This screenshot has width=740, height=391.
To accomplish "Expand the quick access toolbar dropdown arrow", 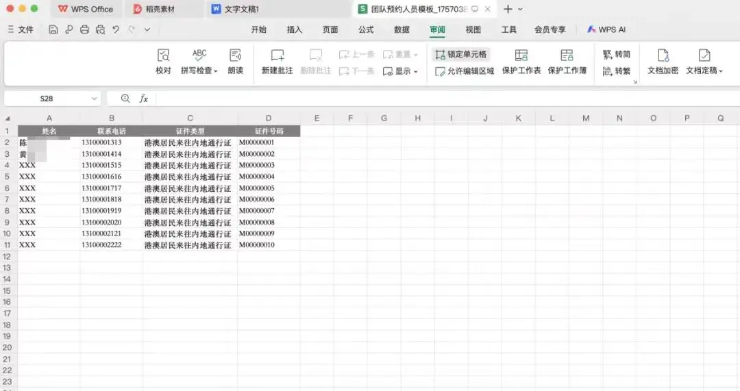I will point(147,29).
